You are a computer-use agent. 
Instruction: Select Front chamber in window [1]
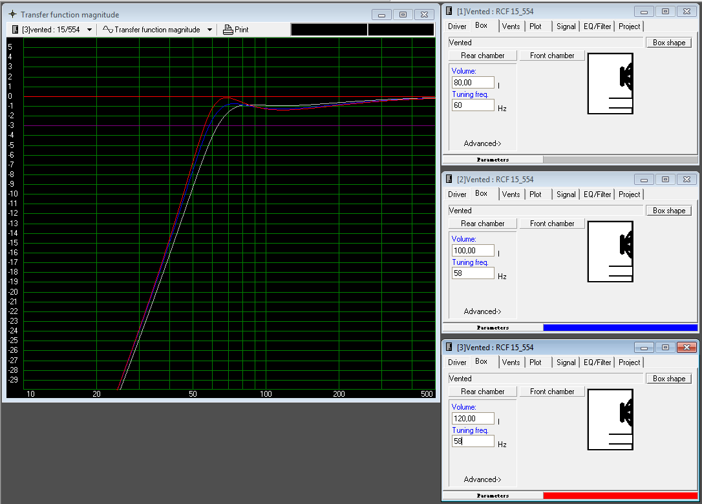(552, 56)
